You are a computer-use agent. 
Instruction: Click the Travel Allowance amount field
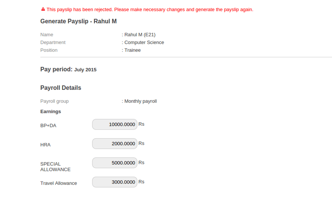(x=115, y=182)
